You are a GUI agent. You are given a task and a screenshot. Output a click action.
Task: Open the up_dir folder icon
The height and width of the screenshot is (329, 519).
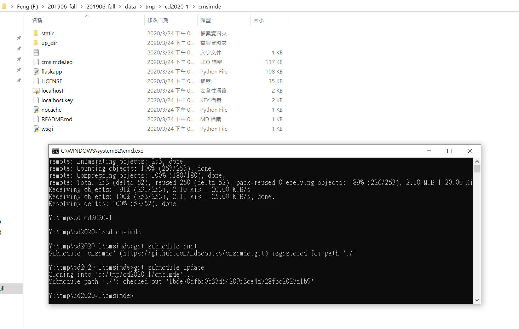[36, 43]
